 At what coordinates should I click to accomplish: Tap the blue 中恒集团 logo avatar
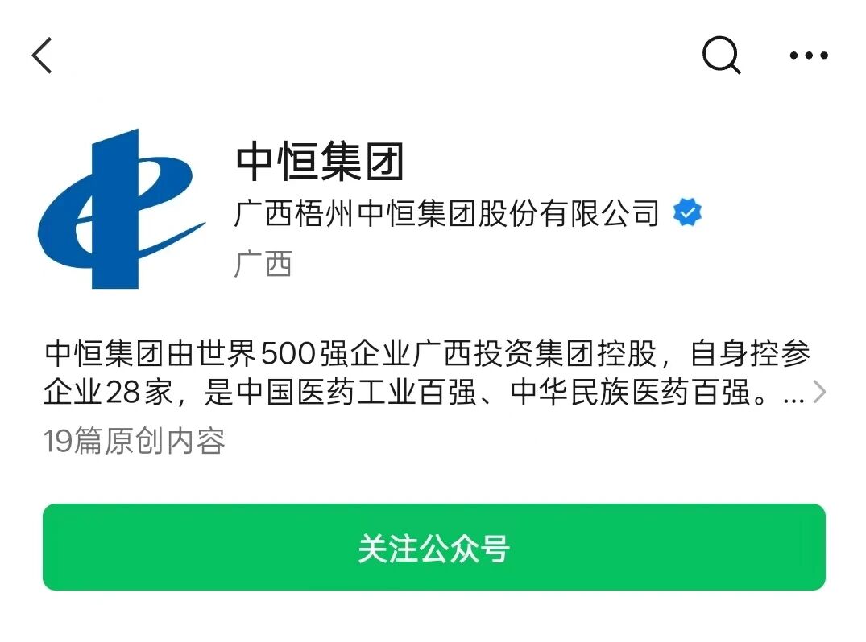click(122, 208)
